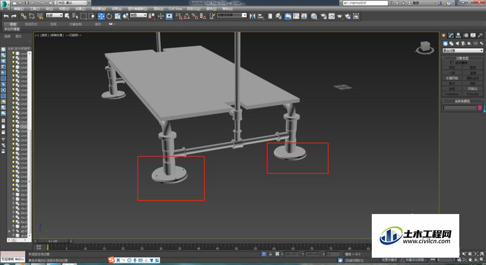This screenshot has width=486, height=265.
Task: Open the Create command panel tab
Action: tap(444, 35)
